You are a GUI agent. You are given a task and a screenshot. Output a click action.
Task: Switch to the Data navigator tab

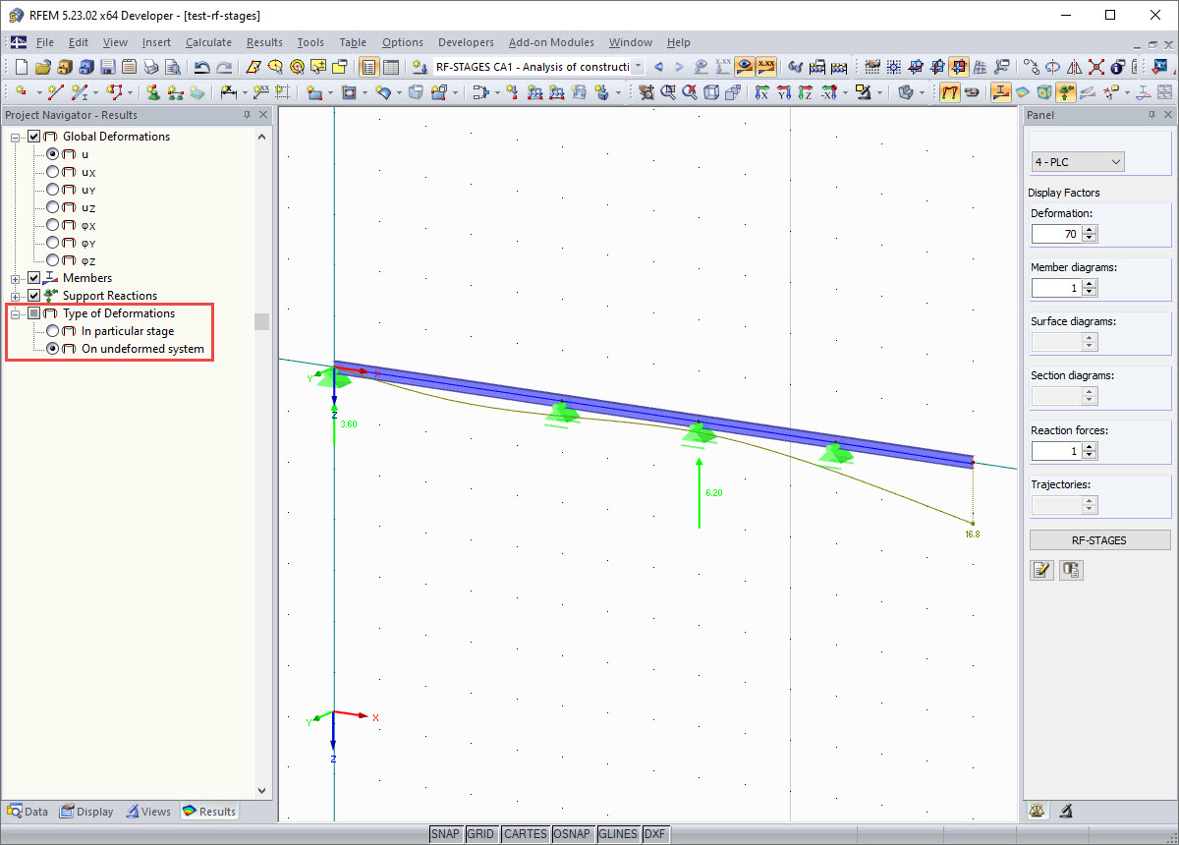[x=28, y=812]
